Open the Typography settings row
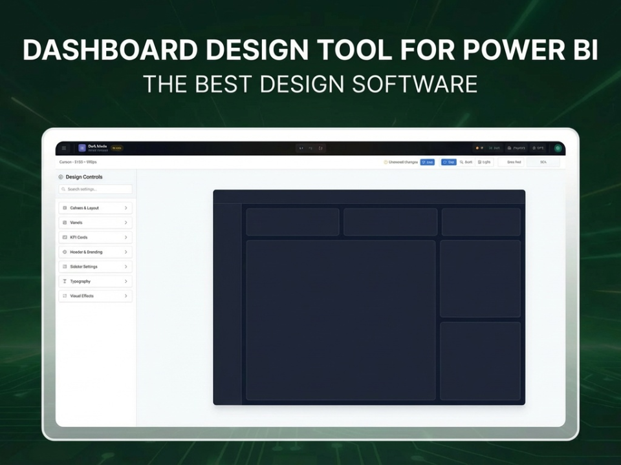The height and width of the screenshot is (465, 621). (x=96, y=281)
